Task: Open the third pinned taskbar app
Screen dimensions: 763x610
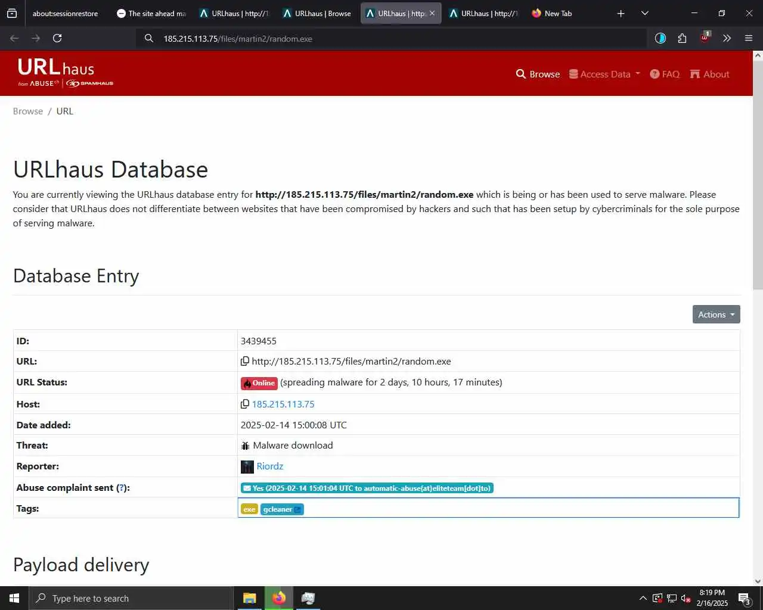Action: click(308, 598)
